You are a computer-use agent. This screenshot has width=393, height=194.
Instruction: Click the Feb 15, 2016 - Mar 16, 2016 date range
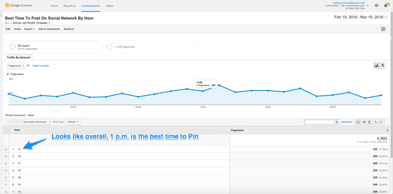359,17
